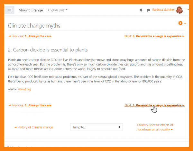The width and height of the screenshot is (193, 151).
Task: Click the dropdown arrow beside the gear icon
Action: 185,23
